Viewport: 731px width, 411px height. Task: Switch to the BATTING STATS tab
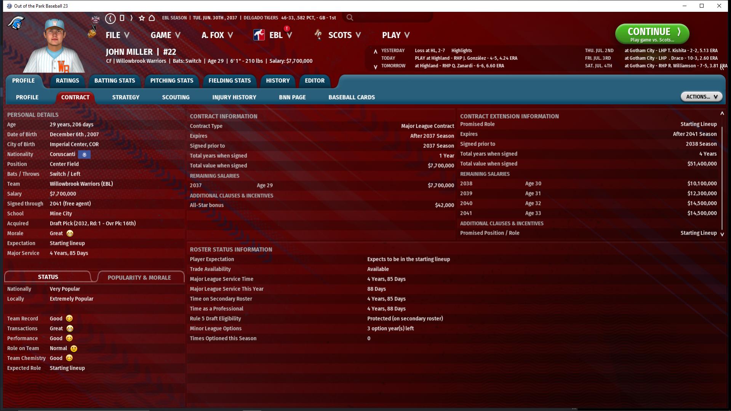coord(115,81)
